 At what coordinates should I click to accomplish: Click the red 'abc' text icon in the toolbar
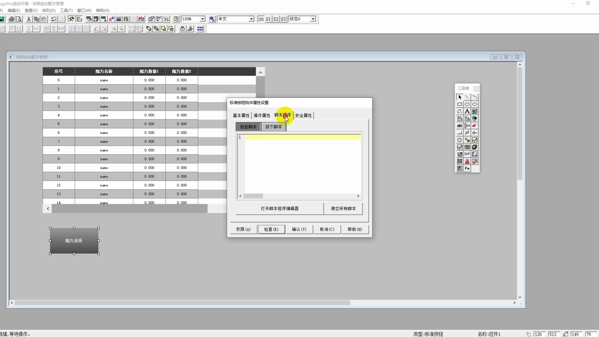pos(141,19)
